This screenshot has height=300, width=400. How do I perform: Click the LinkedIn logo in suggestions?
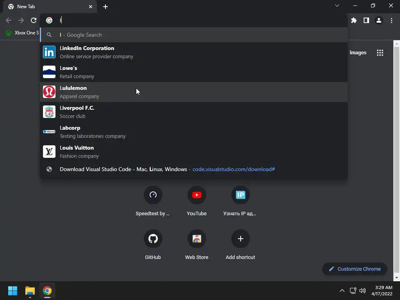point(49,52)
